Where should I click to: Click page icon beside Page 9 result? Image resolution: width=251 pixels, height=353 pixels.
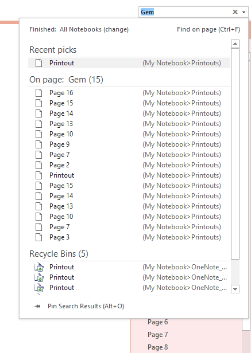coord(39,144)
